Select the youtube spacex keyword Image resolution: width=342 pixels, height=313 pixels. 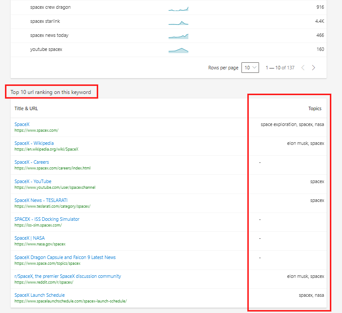46,49
